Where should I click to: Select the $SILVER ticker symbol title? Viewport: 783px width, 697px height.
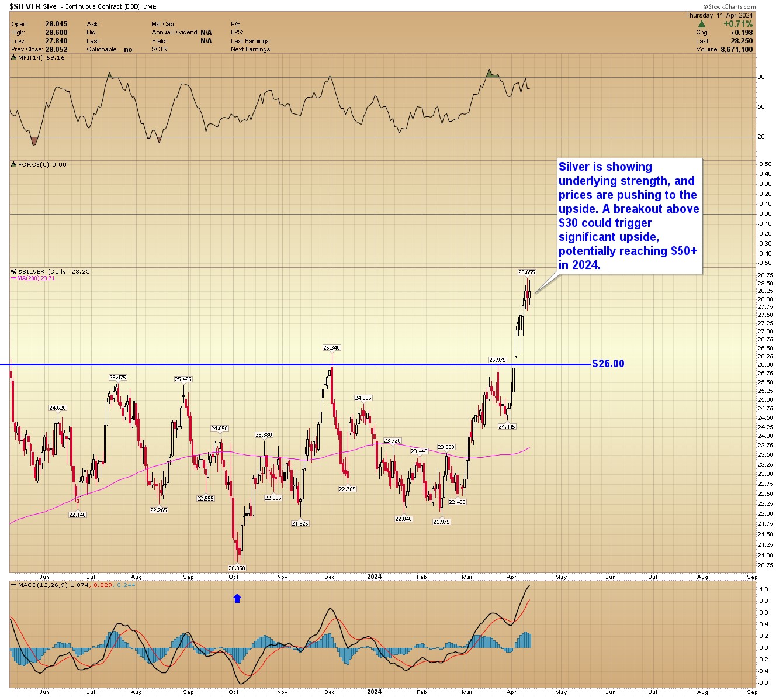(25, 6)
